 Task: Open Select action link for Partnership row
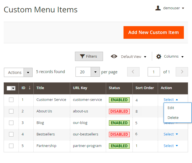tap(171, 146)
